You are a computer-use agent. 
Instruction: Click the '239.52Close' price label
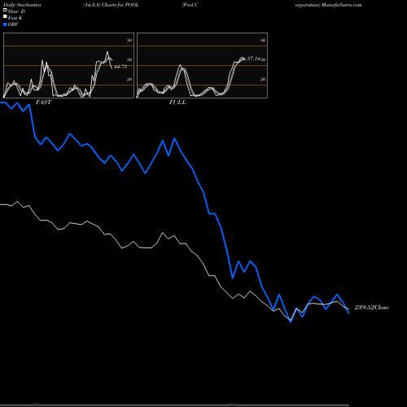click(x=372, y=308)
